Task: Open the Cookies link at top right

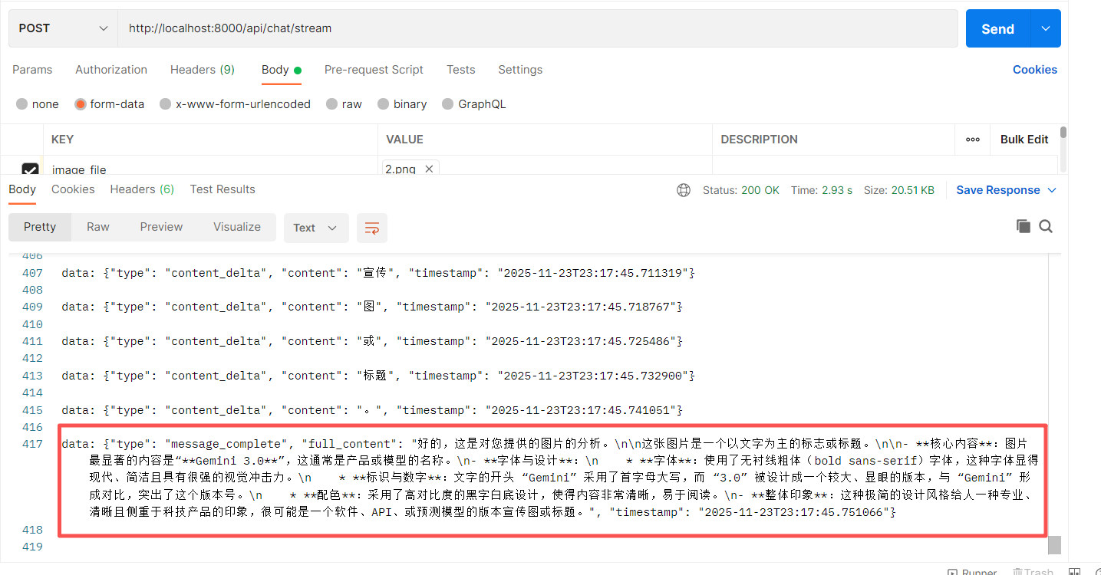Action: (1034, 70)
